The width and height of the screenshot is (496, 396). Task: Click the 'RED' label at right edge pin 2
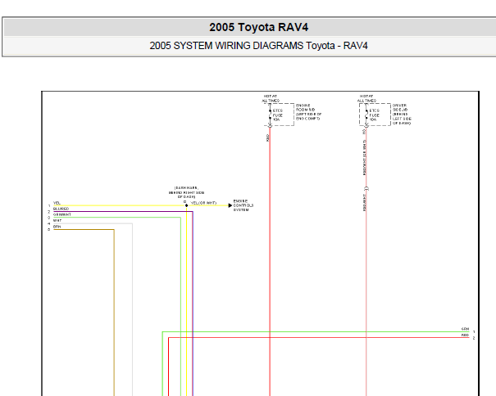465,335
